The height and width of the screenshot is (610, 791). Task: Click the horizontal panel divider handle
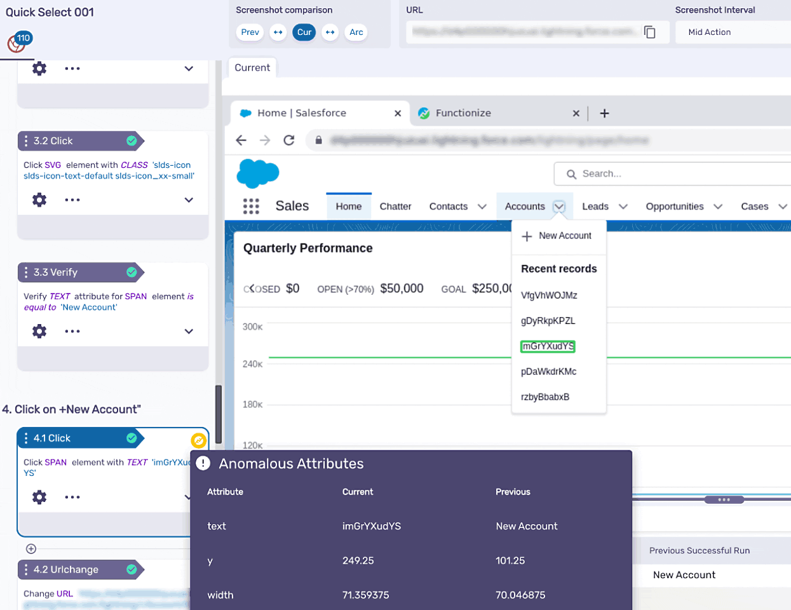(x=724, y=499)
